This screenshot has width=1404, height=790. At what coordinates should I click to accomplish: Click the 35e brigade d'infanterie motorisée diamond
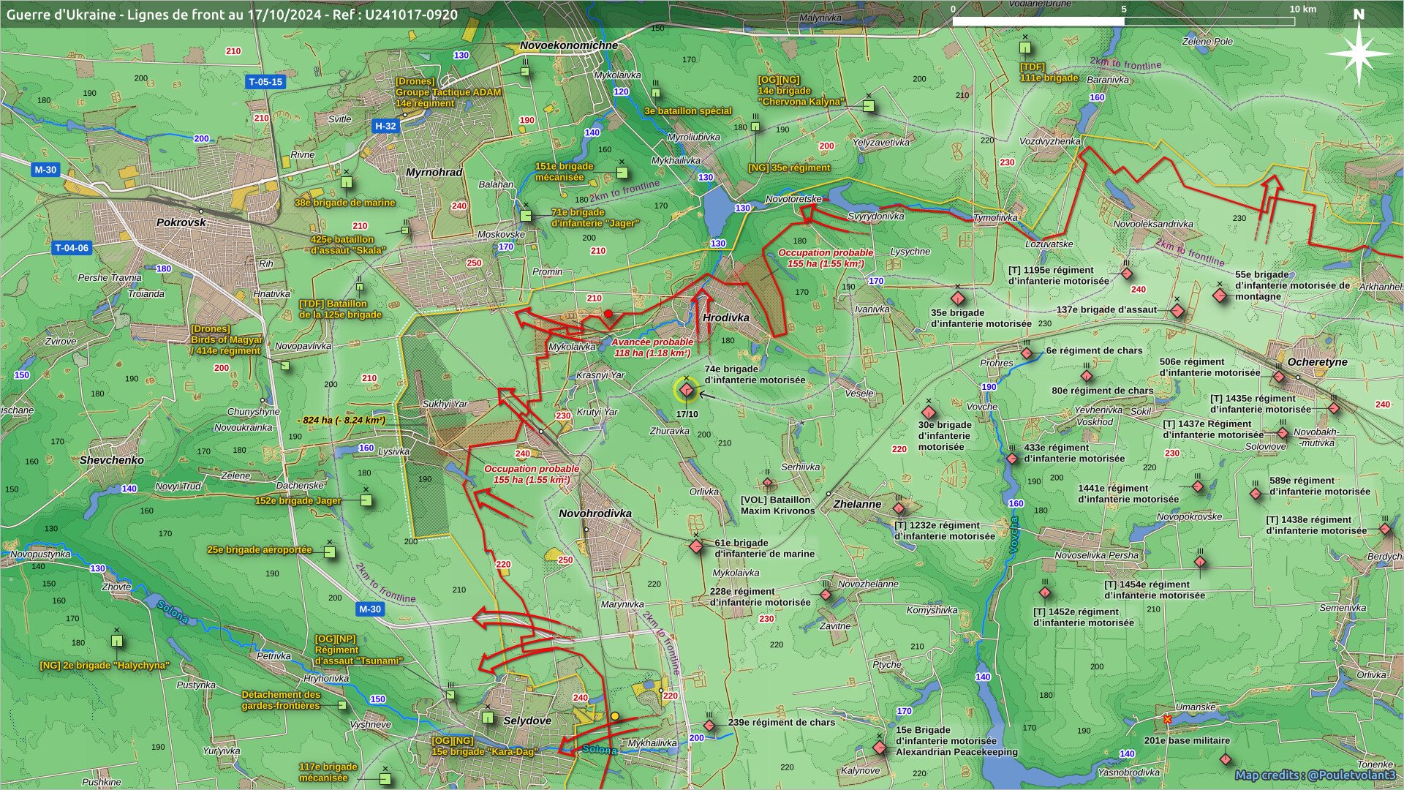958,298
